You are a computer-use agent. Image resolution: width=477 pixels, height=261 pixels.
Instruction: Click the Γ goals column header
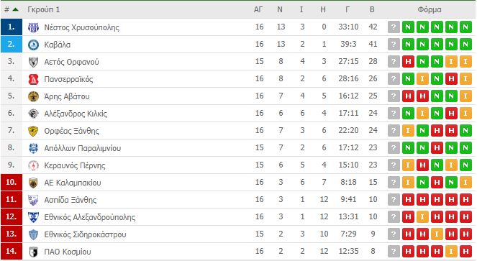click(x=347, y=10)
